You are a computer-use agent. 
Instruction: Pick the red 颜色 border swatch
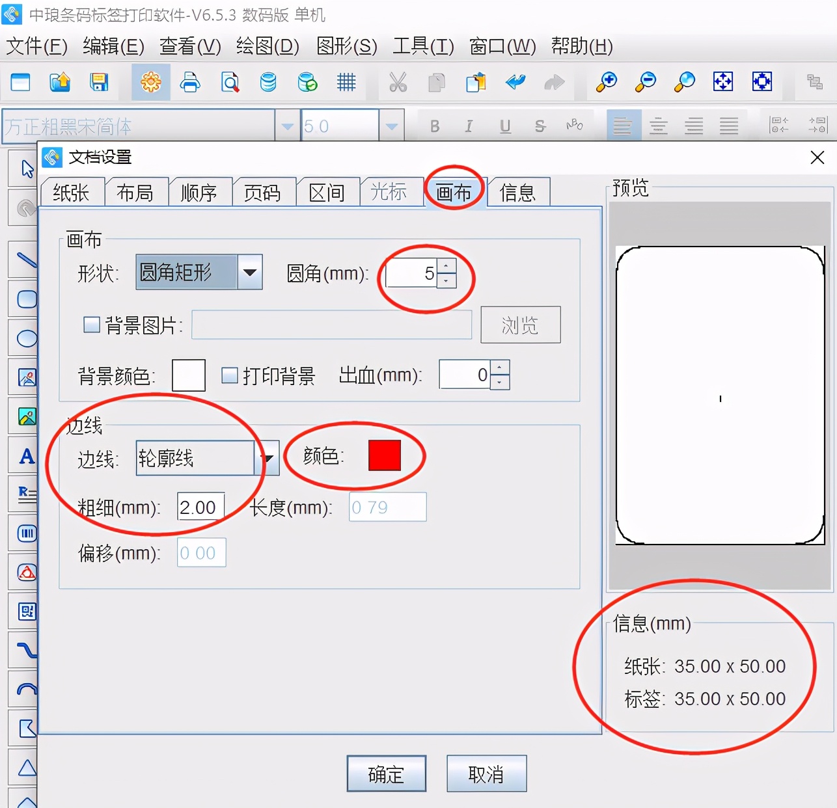(385, 455)
